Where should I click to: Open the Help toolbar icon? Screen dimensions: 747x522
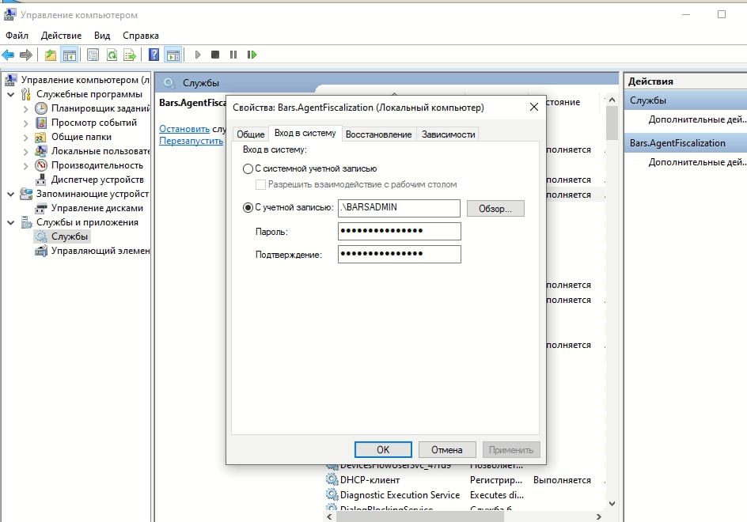click(154, 55)
